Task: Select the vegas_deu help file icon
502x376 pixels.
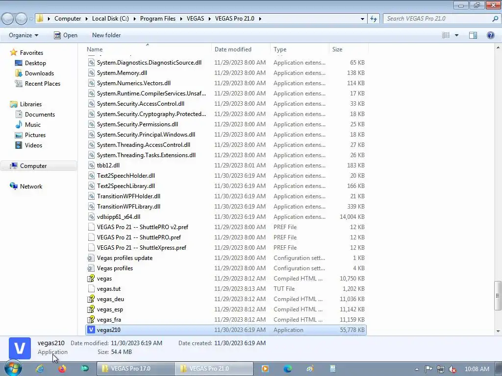Action: point(91,299)
